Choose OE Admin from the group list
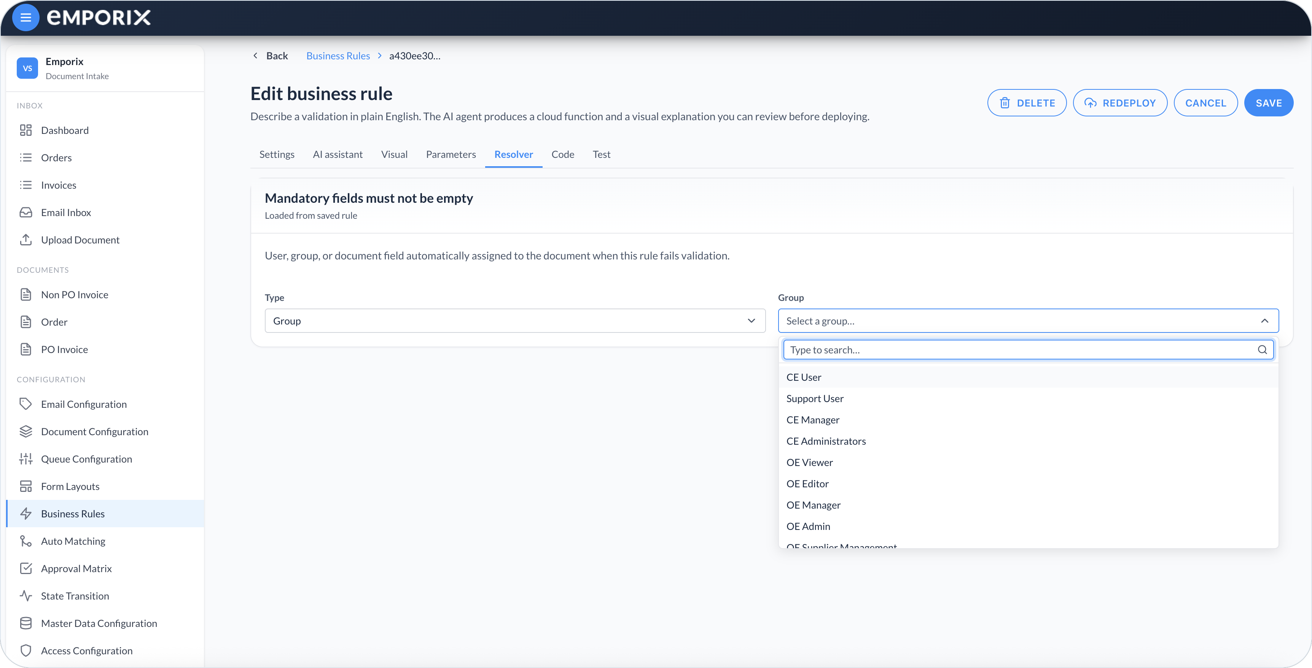This screenshot has width=1312, height=668. pyautogui.click(x=1028, y=526)
